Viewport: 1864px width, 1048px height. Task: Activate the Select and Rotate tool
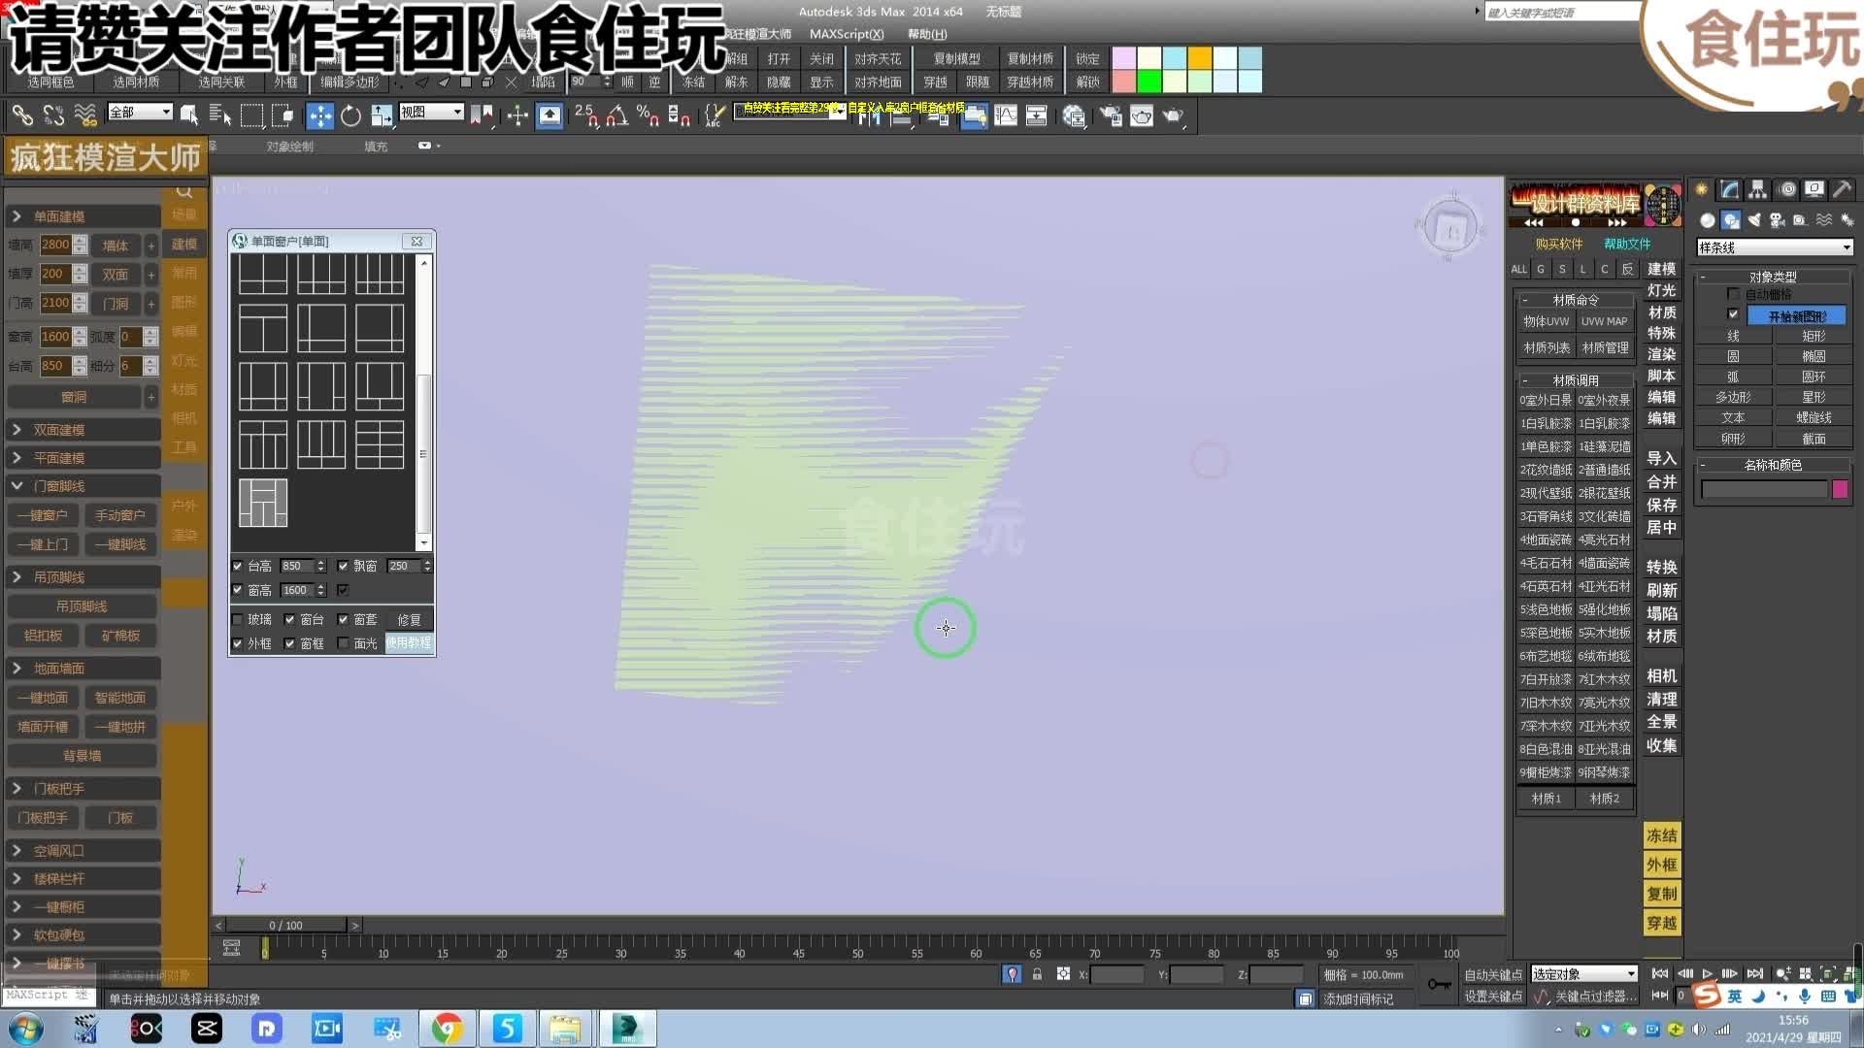tap(350, 115)
